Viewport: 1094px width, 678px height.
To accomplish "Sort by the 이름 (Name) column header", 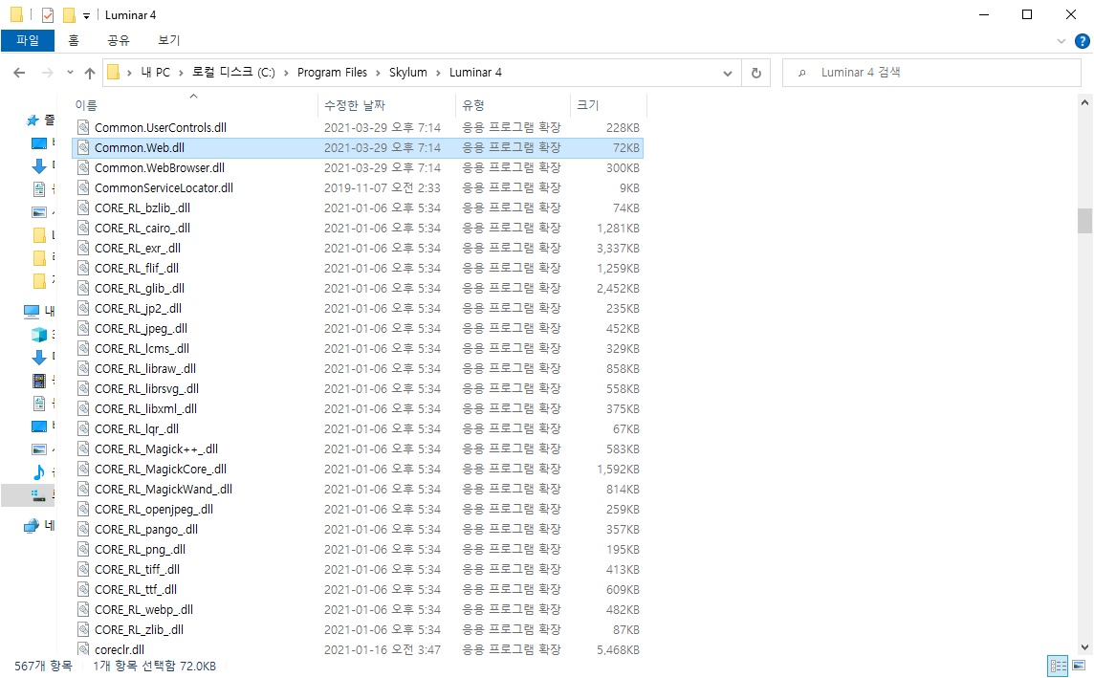I will (x=194, y=105).
